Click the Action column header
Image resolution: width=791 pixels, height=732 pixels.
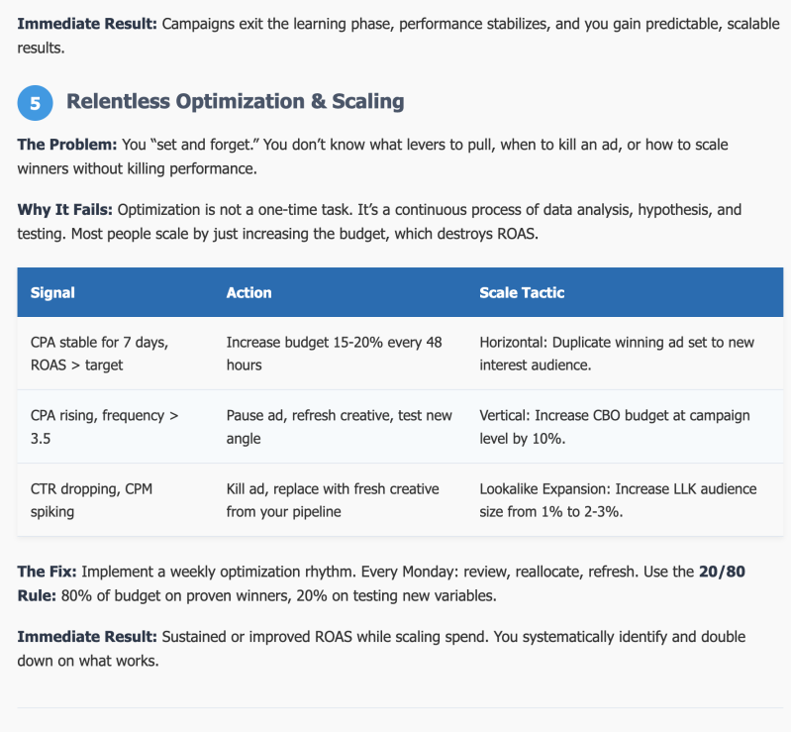tap(248, 292)
